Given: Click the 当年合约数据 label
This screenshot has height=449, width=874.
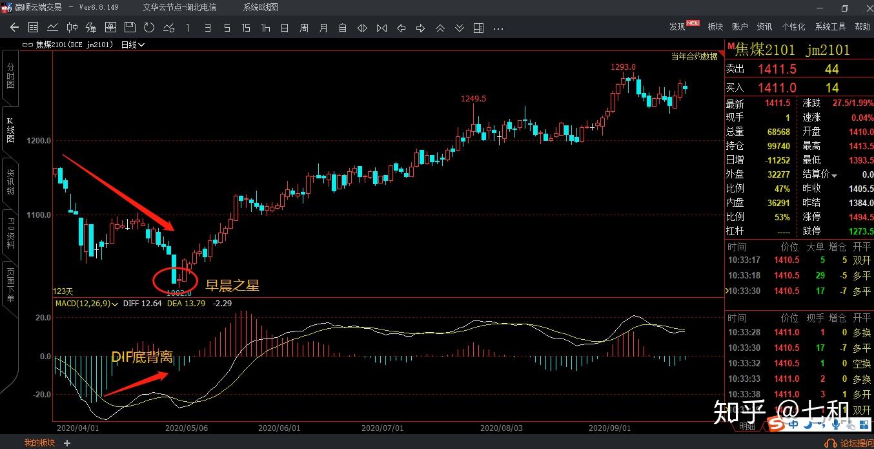Looking at the screenshot, I should pyautogui.click(x=694, y=56).
